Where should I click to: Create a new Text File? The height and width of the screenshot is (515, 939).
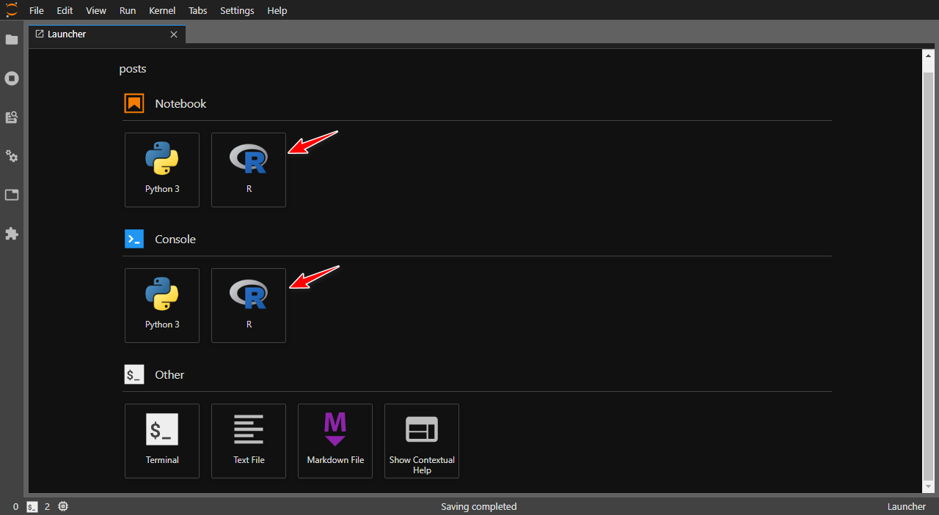pos(249,440)
